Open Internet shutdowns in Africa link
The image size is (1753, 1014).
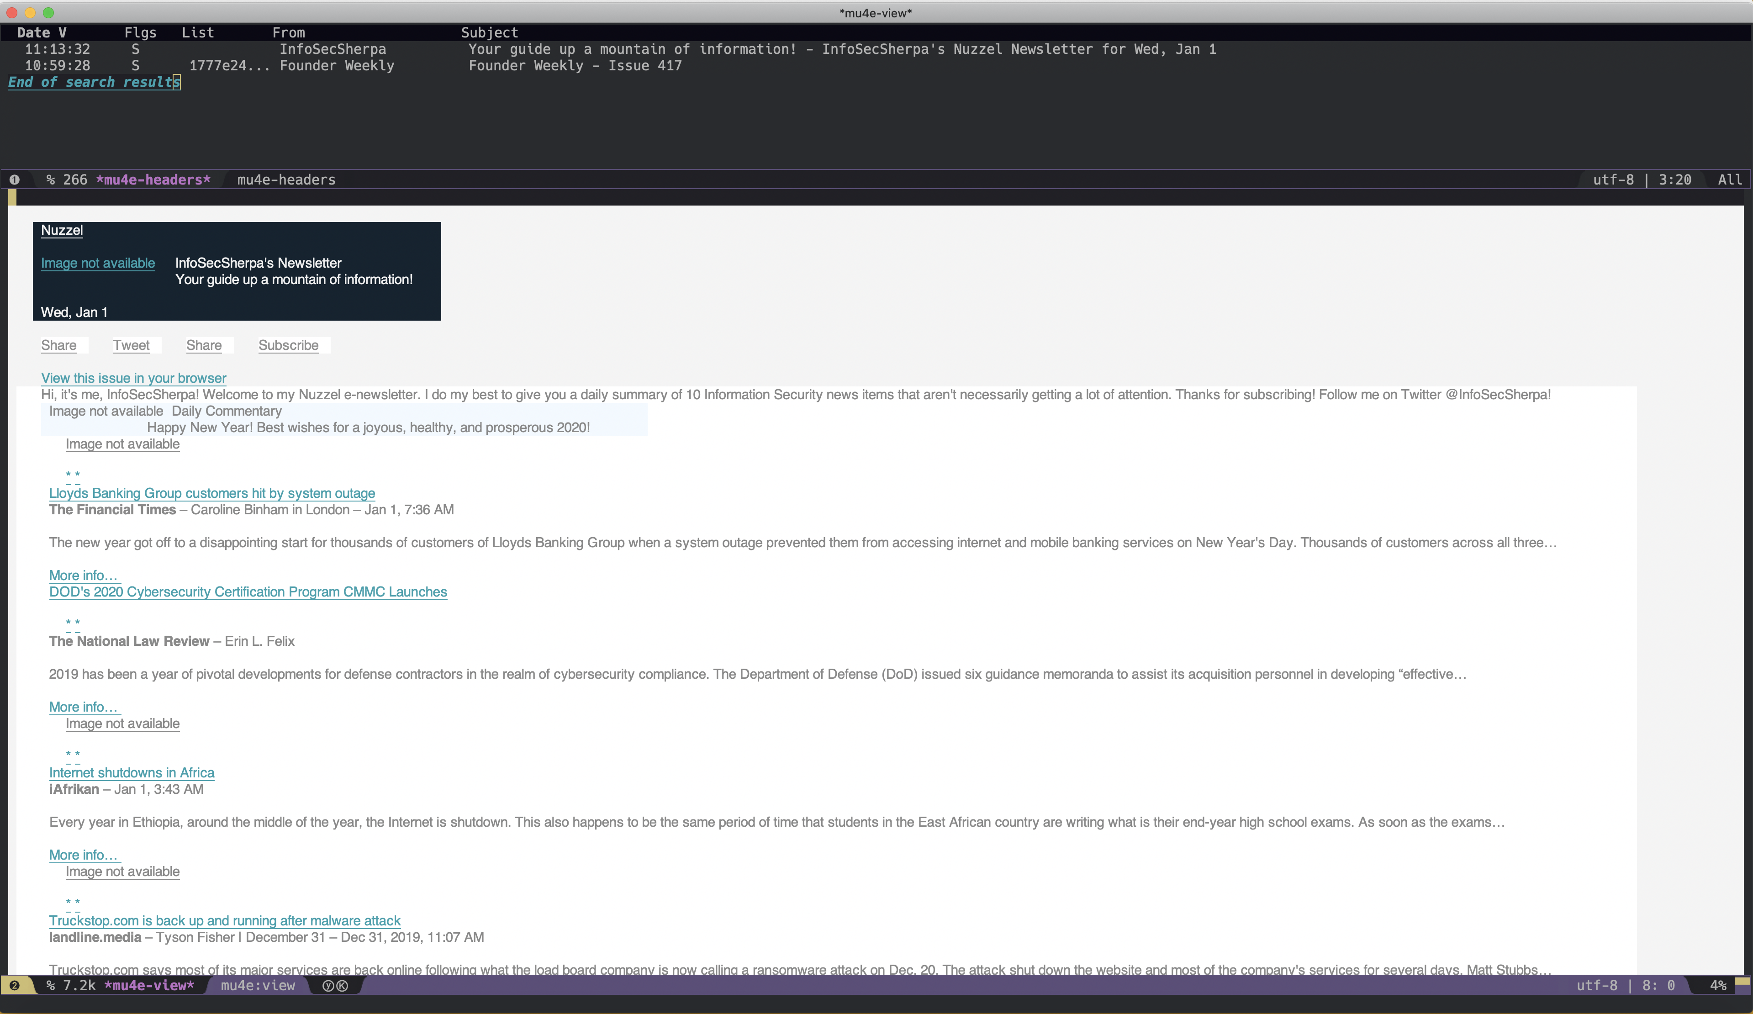[132, 773]
